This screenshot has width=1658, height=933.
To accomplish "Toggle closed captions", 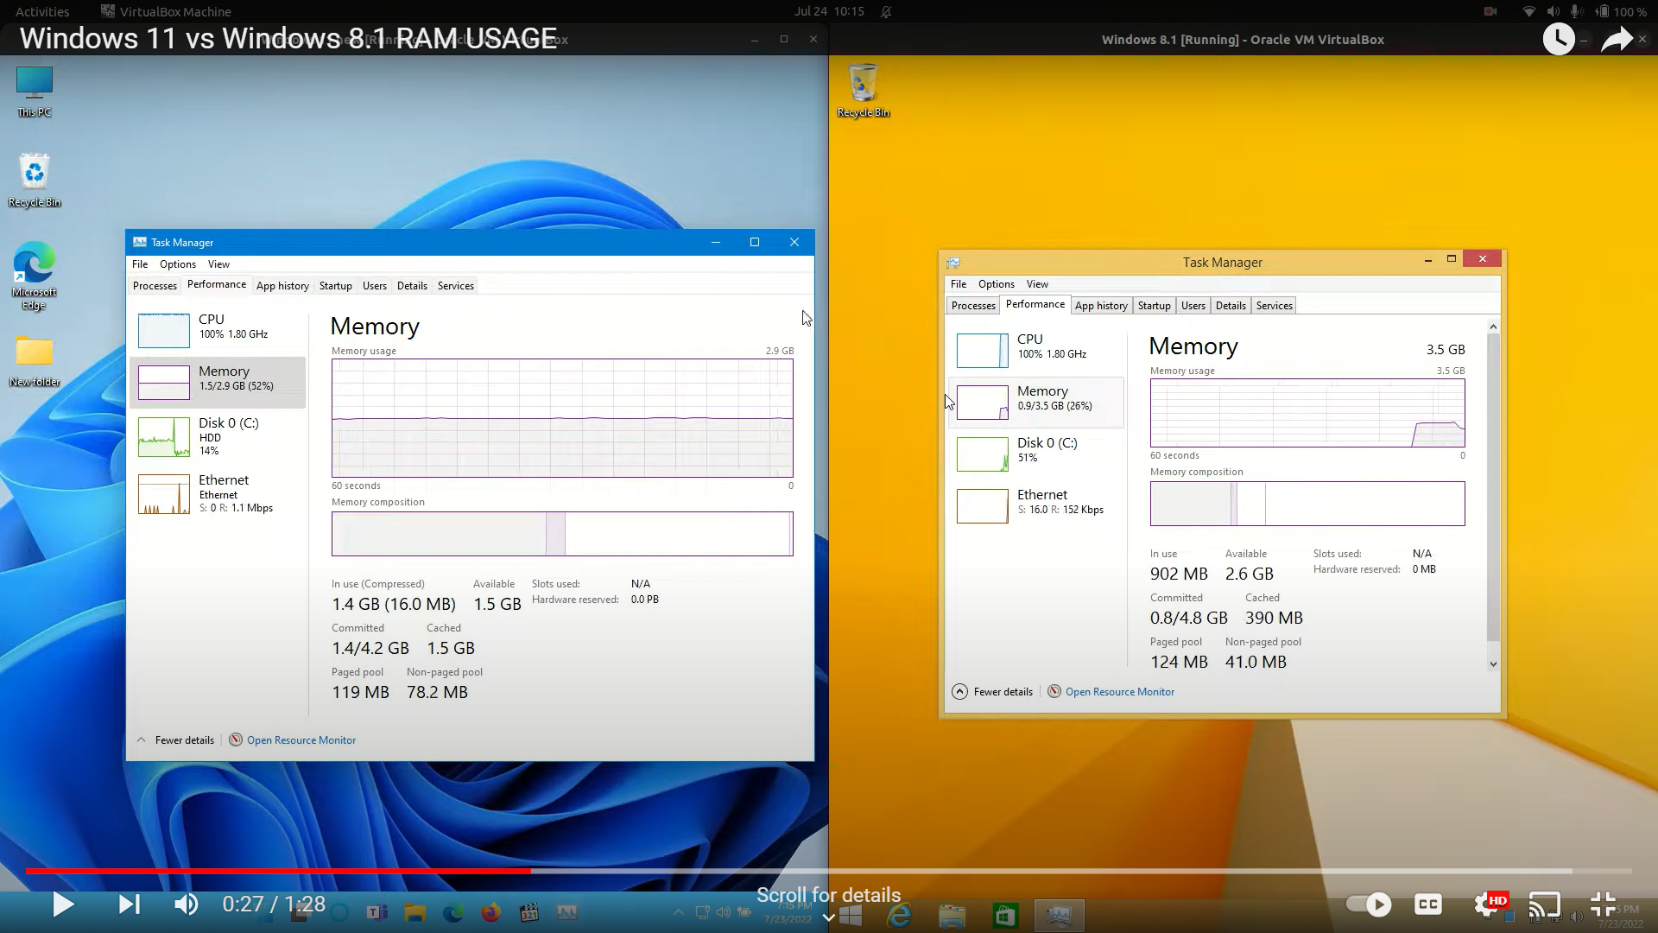I will 1428,904.
